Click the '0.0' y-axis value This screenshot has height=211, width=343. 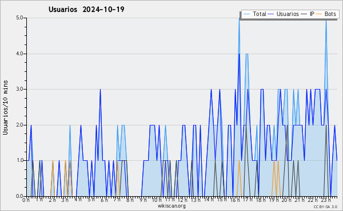point(19,196)
